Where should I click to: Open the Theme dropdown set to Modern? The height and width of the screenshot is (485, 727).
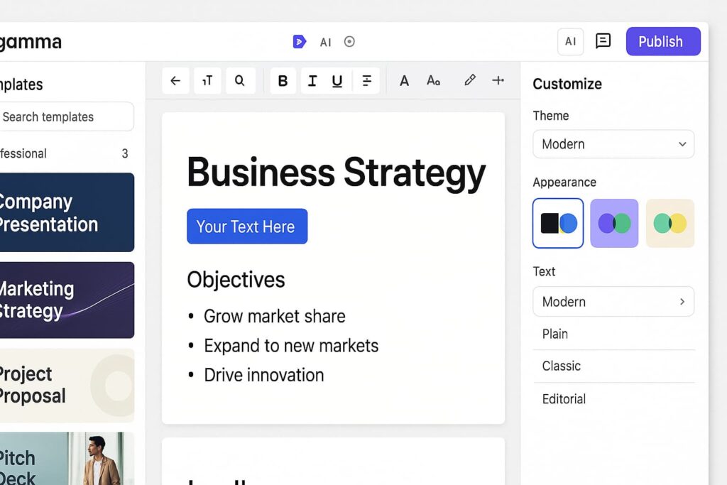point(613,143)
